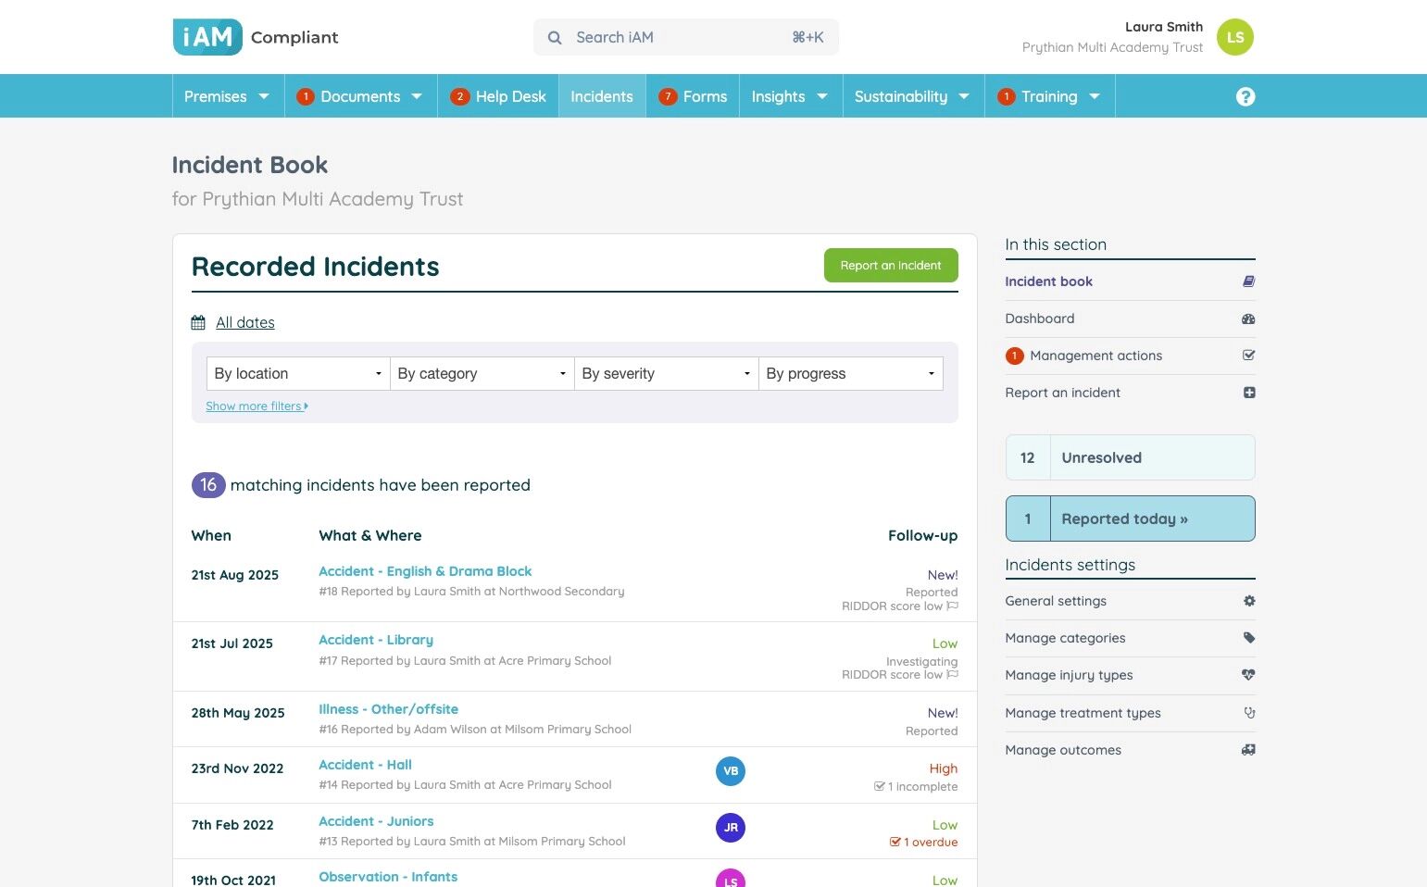Screen dimensions: 1427x887
Task: Open Manage outcomes link
Action: (x=1063, y=750)
